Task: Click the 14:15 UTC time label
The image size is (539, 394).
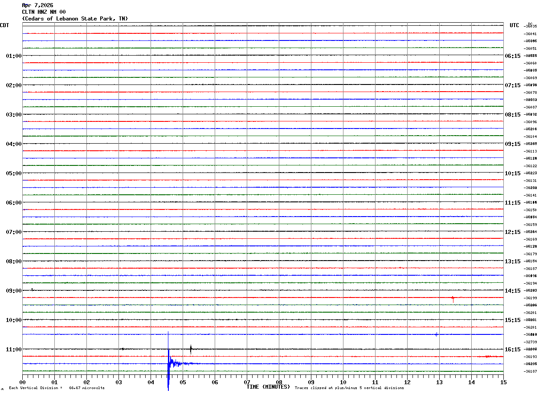Action: click(x=513, y=291)
